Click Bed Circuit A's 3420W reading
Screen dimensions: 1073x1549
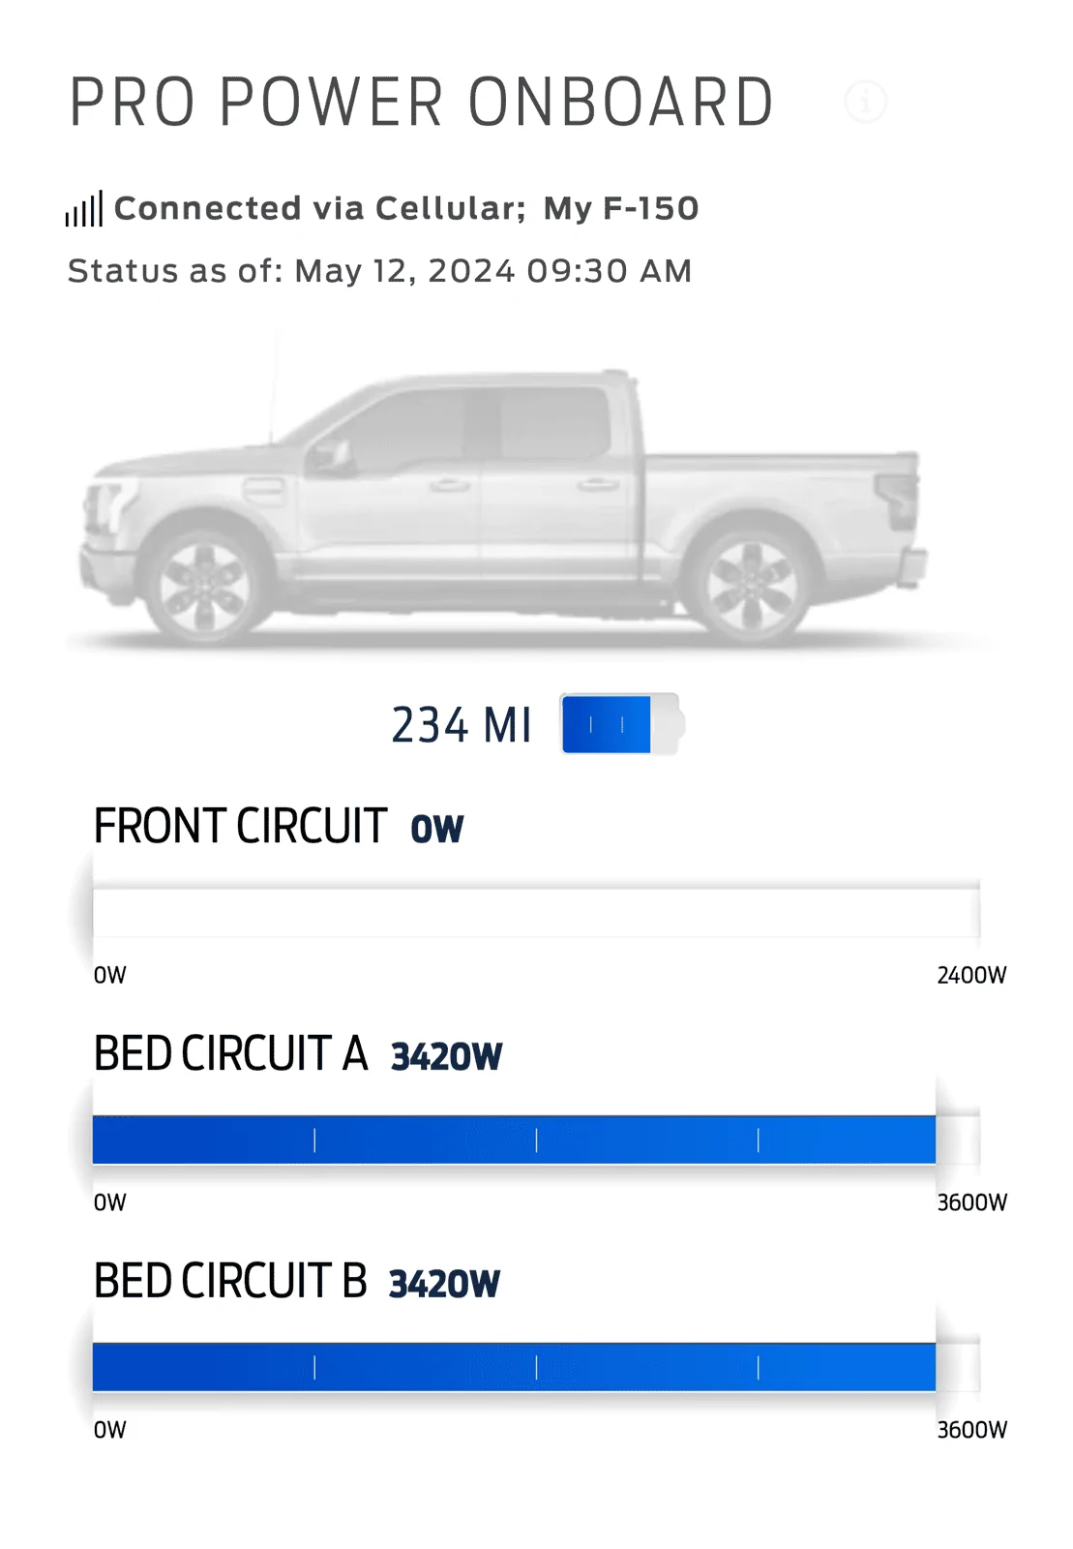pos(446,1057)
